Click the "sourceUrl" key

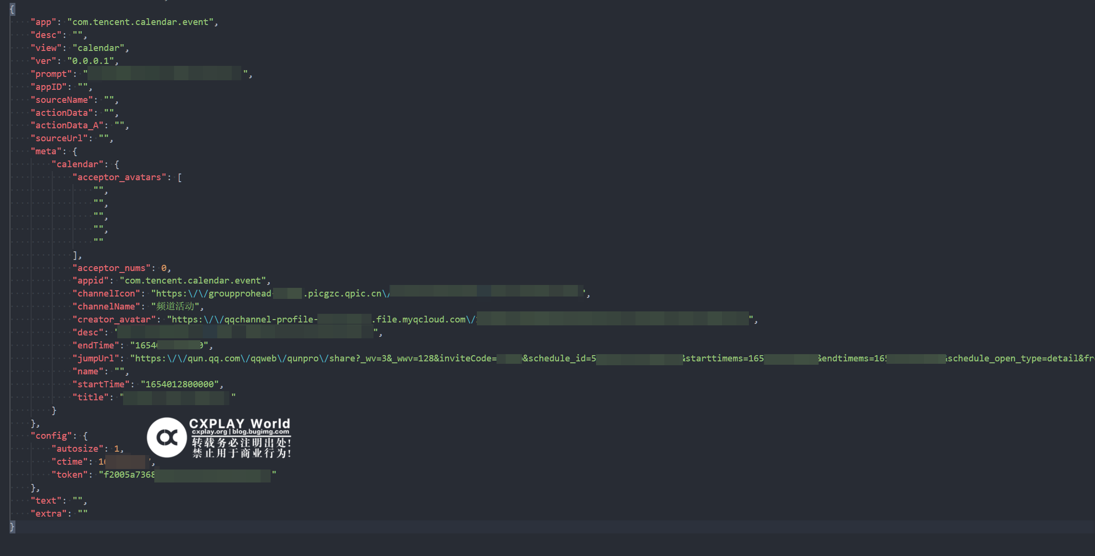click(x=59, y=138)
